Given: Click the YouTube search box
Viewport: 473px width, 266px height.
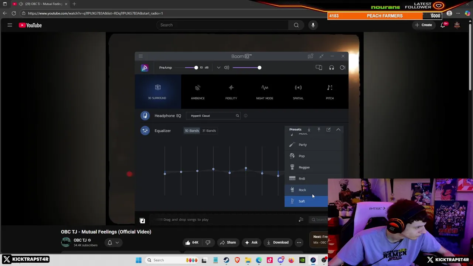Looking at the screenshot, I should click(x=222, y=25).
